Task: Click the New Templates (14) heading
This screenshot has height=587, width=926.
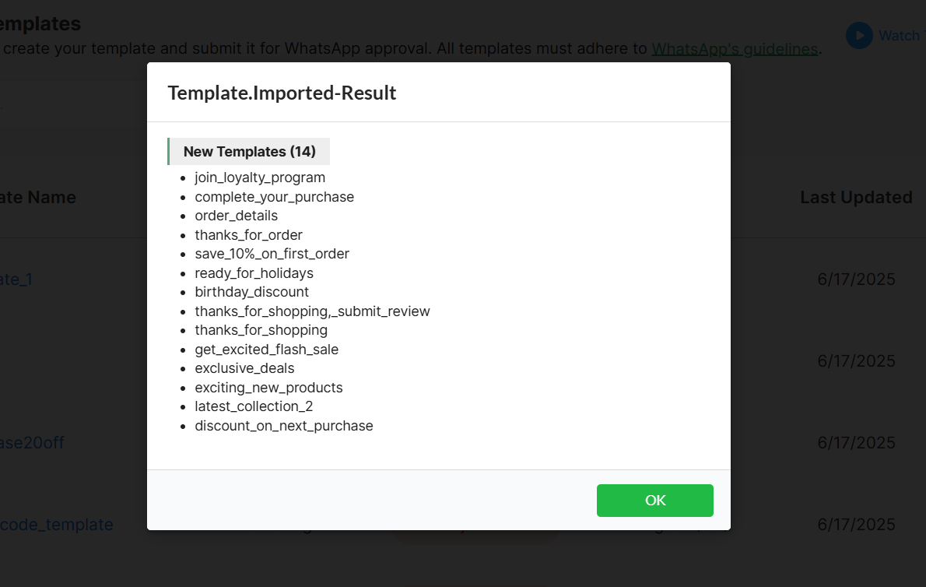Action: (x=249, y=152)
